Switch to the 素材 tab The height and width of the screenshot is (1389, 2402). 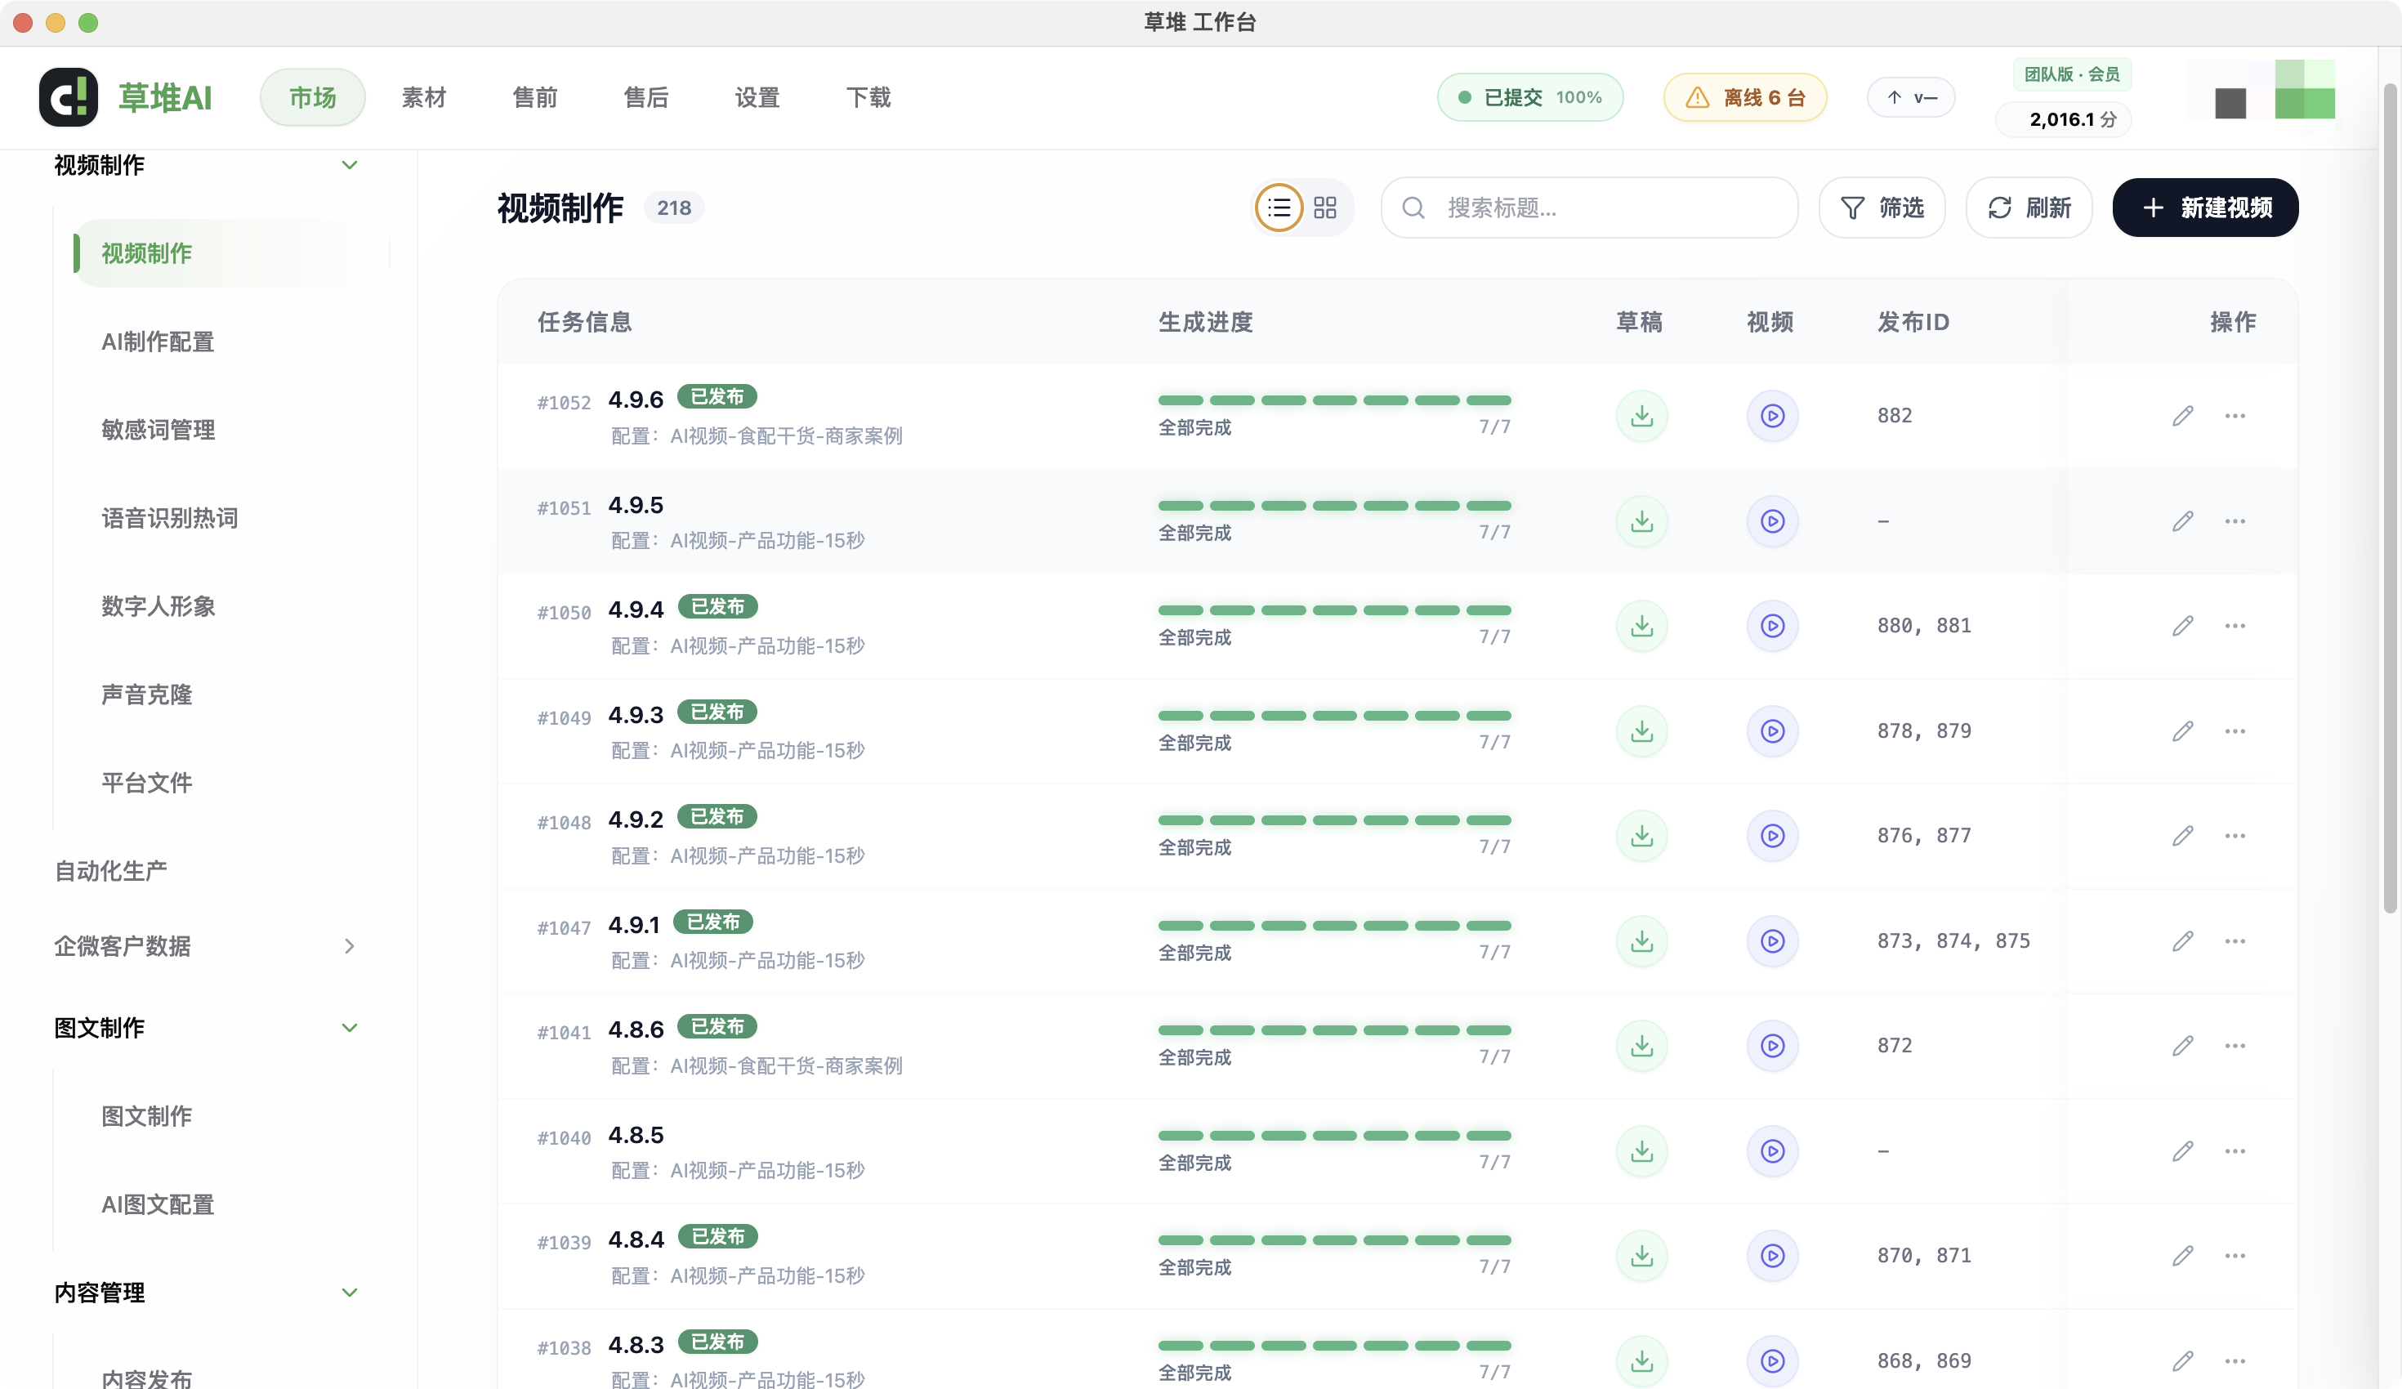click(423, 96)
